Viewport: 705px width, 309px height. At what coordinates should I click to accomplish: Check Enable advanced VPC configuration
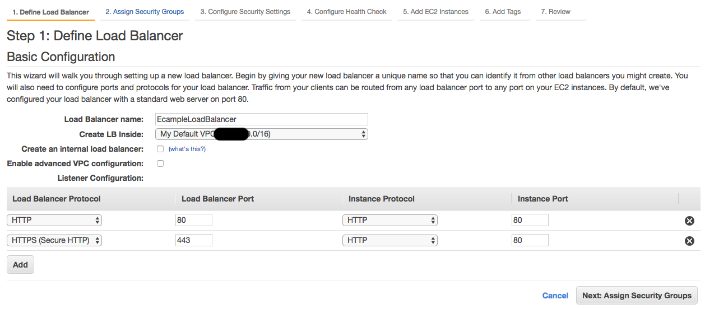tap(160, 163)
